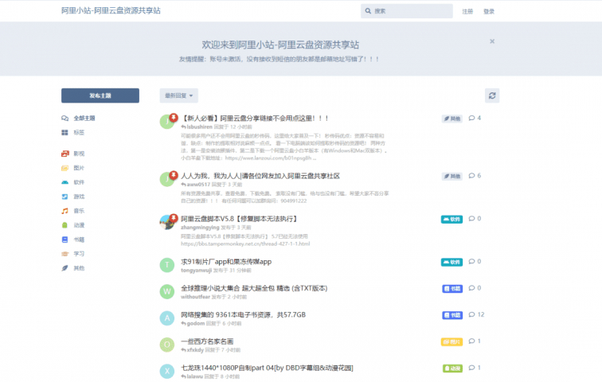The image size is (602, 382).
Task: Expand the 最新回复 sort dropdown
Action: [x=179, y=95]
